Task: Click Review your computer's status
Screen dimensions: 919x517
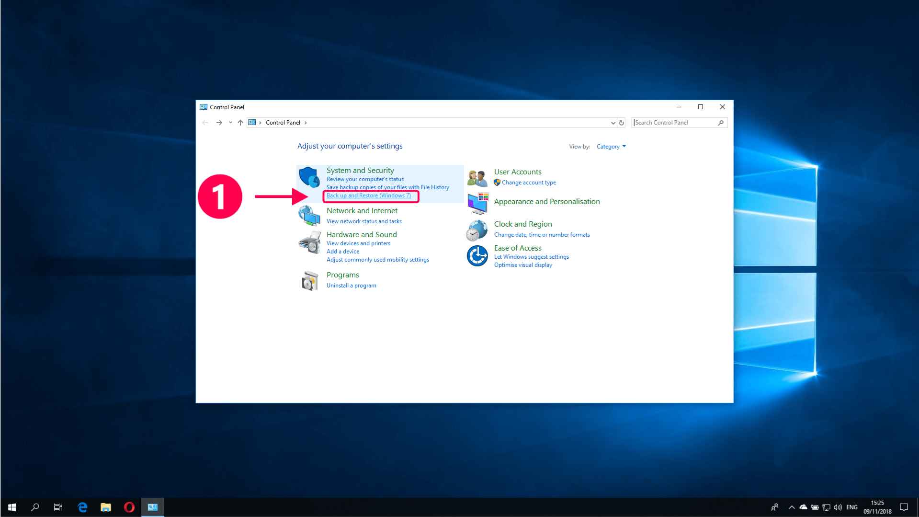Action: tap(365, 179)
